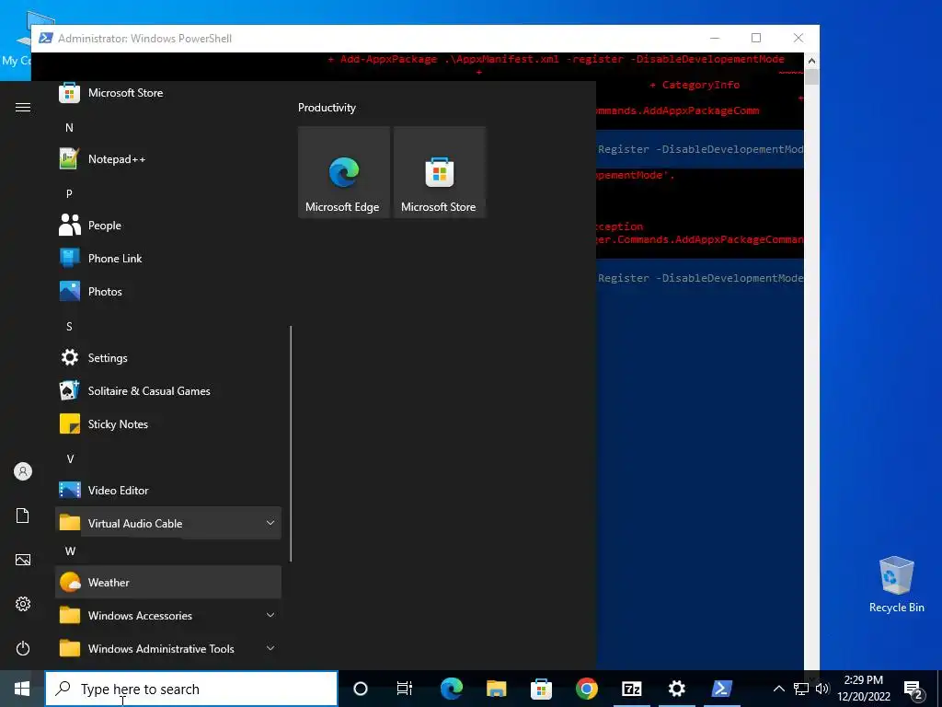This screenshot has width=942, height=707.
Task: Open Microsoft Store from the taskbar
Action: coord(541,689)
